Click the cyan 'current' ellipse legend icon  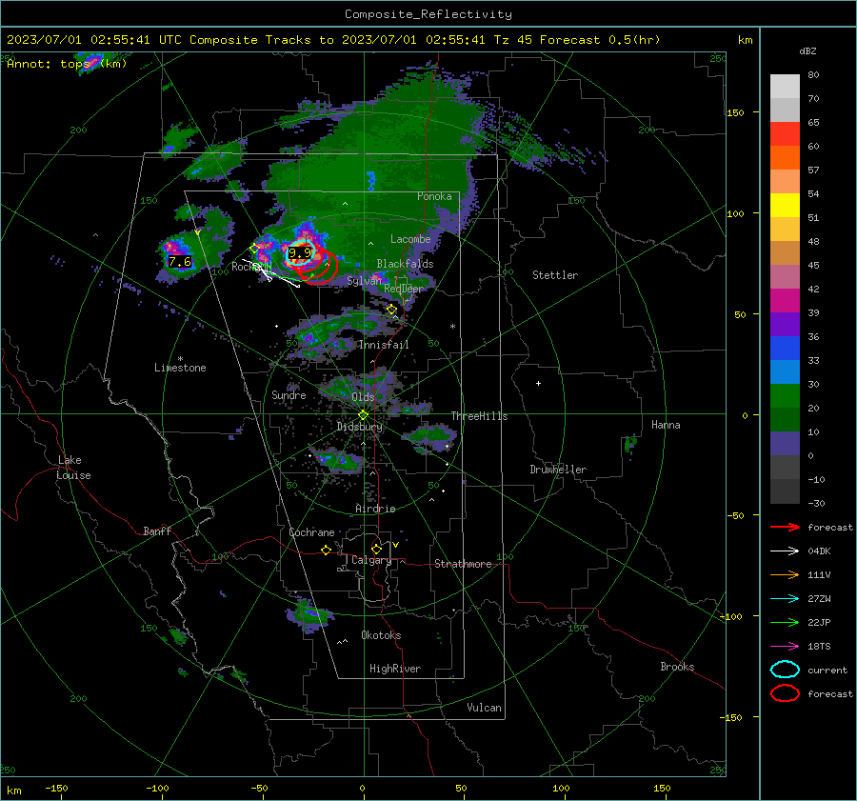pyautogui.click(x=785, y=670)
